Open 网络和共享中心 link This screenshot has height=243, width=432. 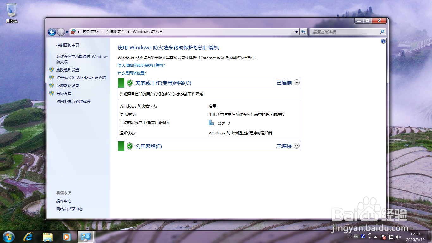pos(70,209)
